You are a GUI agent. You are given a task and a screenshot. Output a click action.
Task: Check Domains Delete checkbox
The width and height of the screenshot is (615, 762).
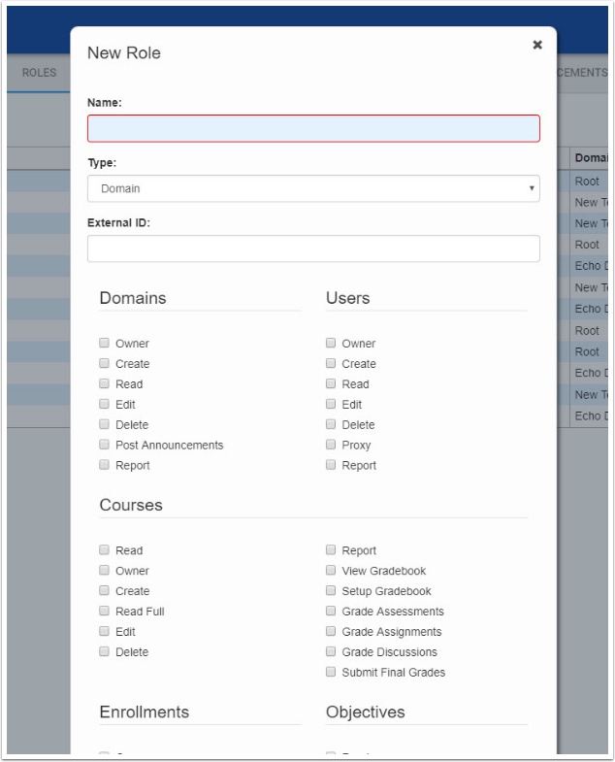(x=104, y=424)
